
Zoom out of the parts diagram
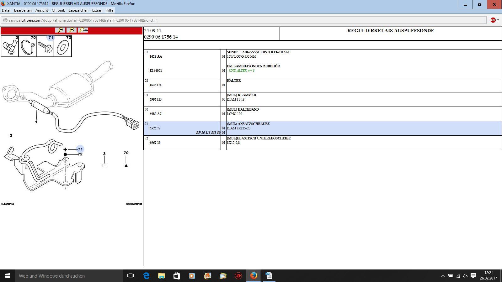72,30
